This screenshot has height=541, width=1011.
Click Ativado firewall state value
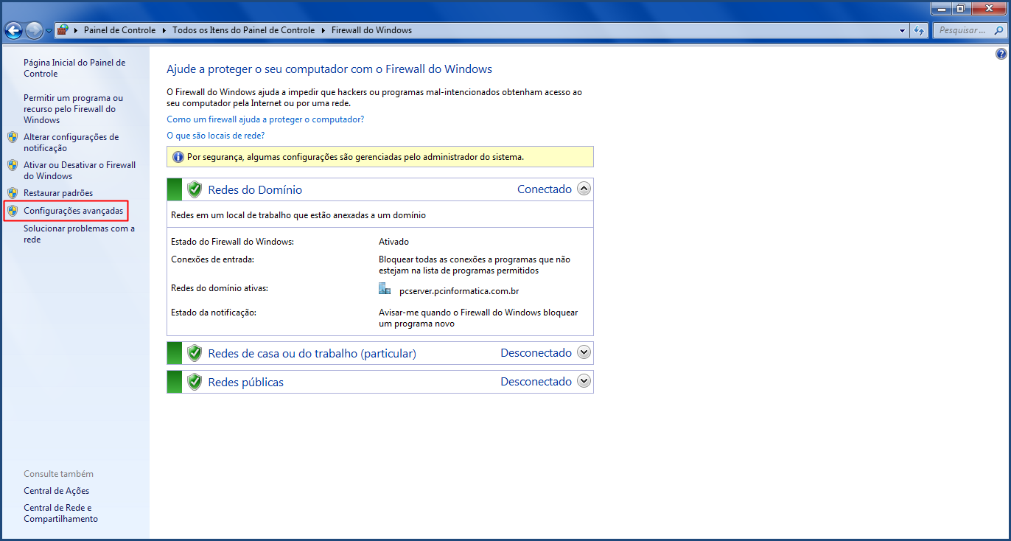pos(393,242)
